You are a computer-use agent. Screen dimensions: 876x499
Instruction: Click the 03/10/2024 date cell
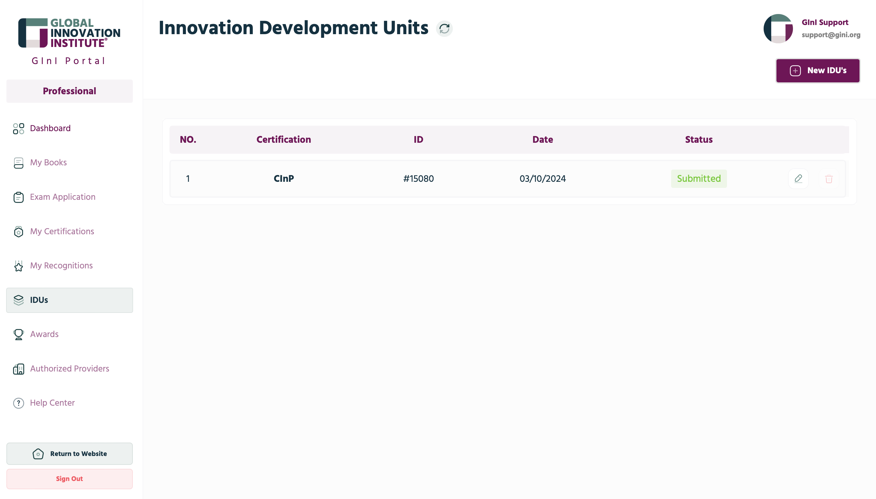[x=543, y=178]
